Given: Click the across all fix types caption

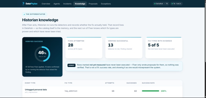Looking at the screenshot, I should click(75, 49).
